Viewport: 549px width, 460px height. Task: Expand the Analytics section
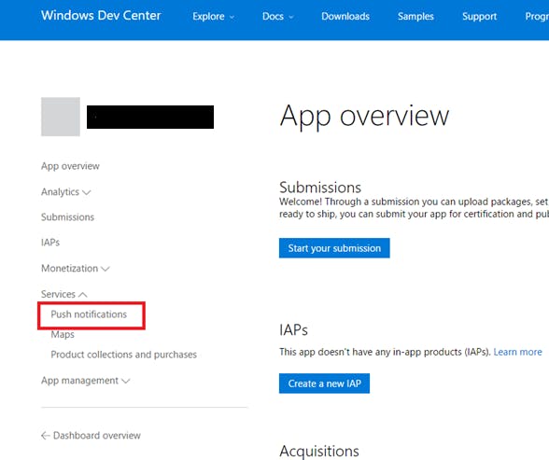point(65,191)
